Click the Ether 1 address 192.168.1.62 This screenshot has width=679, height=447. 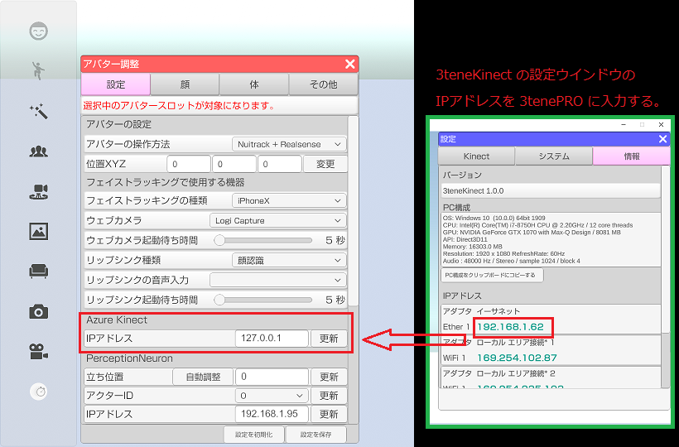(x=511, y=326)
